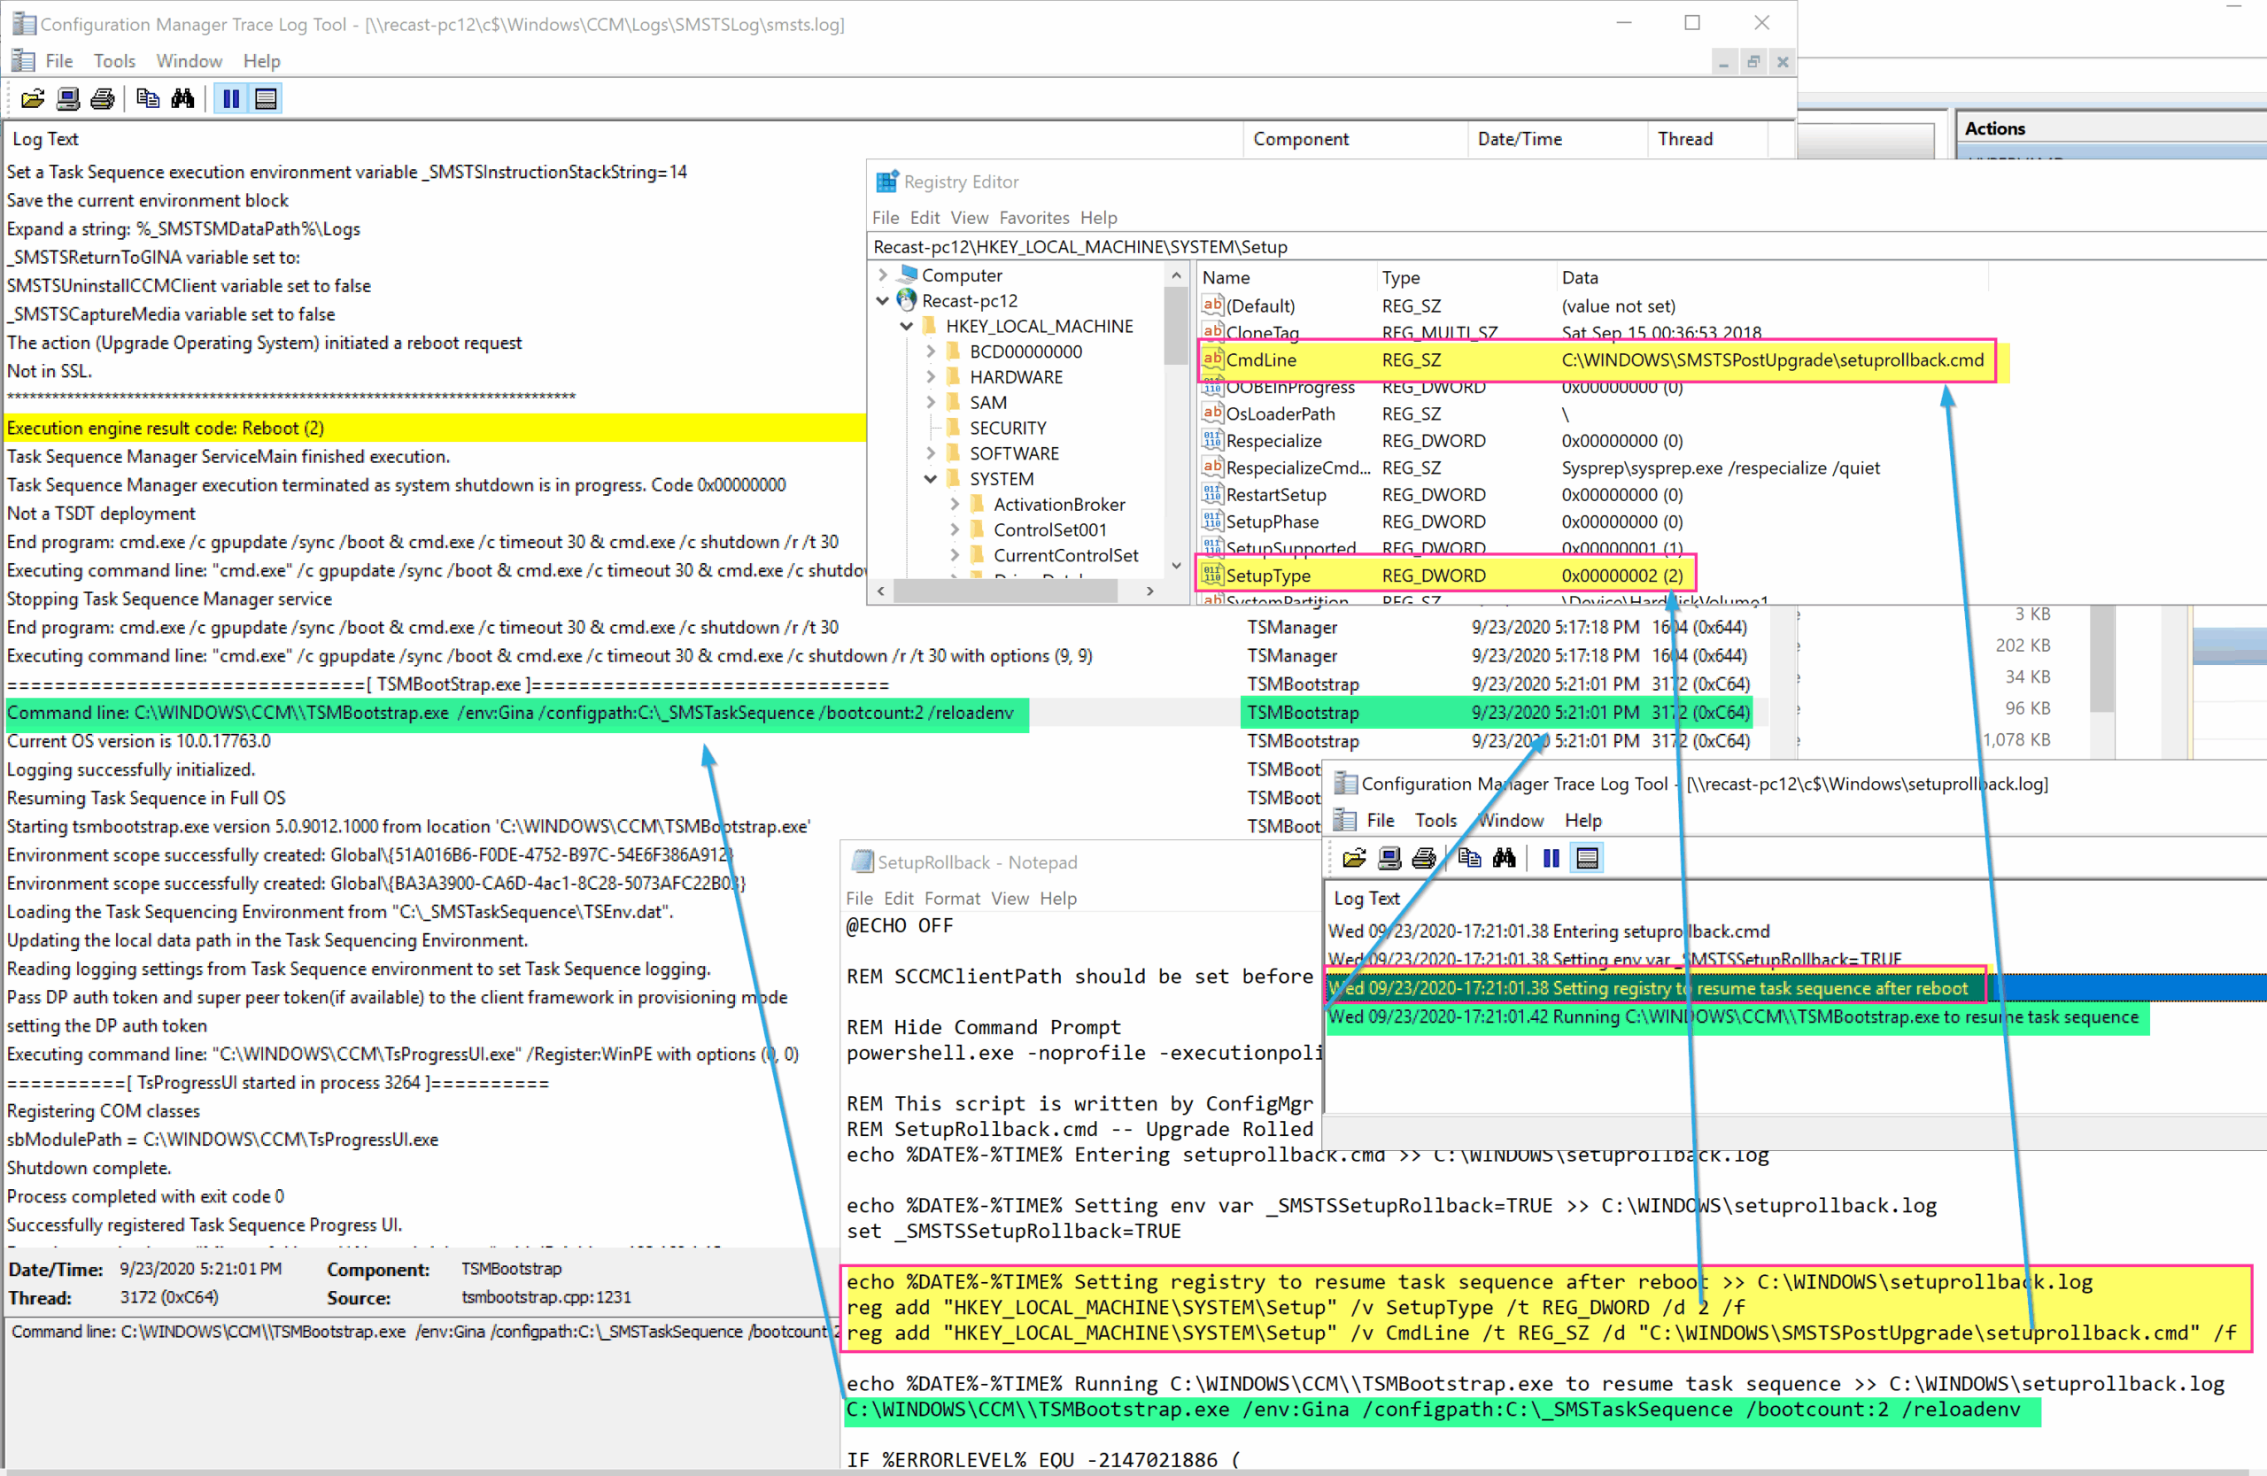Expand the SOFTWARE registry key
The image size is (2267, 1476).
931,453
